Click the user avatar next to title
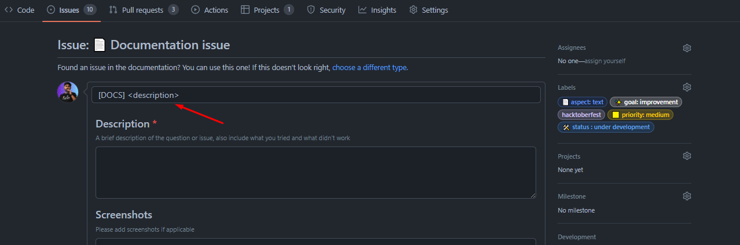 pos(68,92)
